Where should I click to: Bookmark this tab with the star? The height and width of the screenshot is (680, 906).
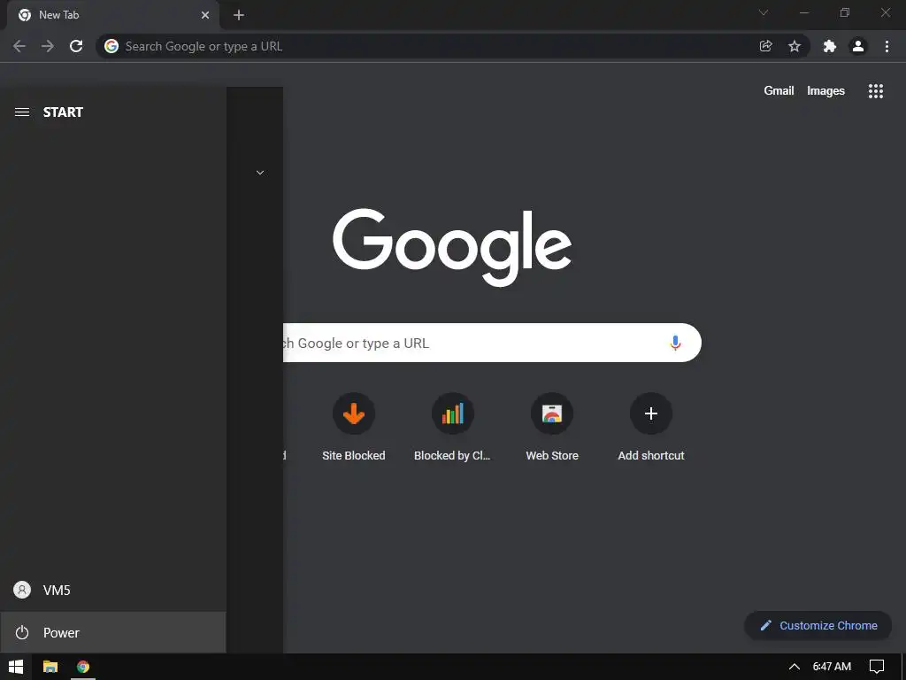795,46
